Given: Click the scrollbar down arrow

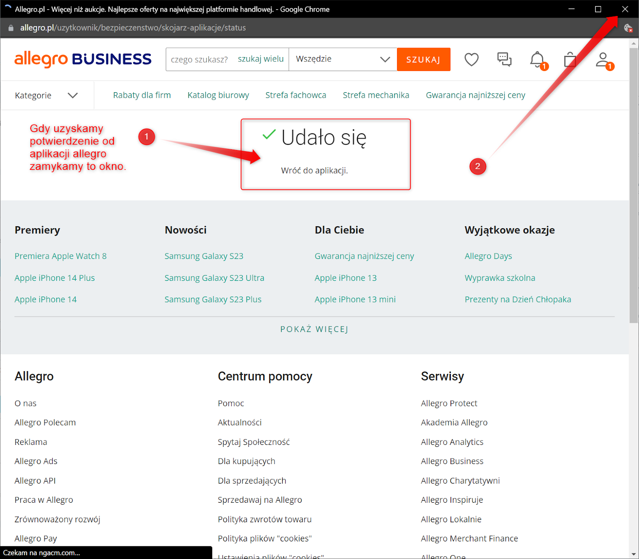Looking at the screenshot, I should [x=634, y=554].
